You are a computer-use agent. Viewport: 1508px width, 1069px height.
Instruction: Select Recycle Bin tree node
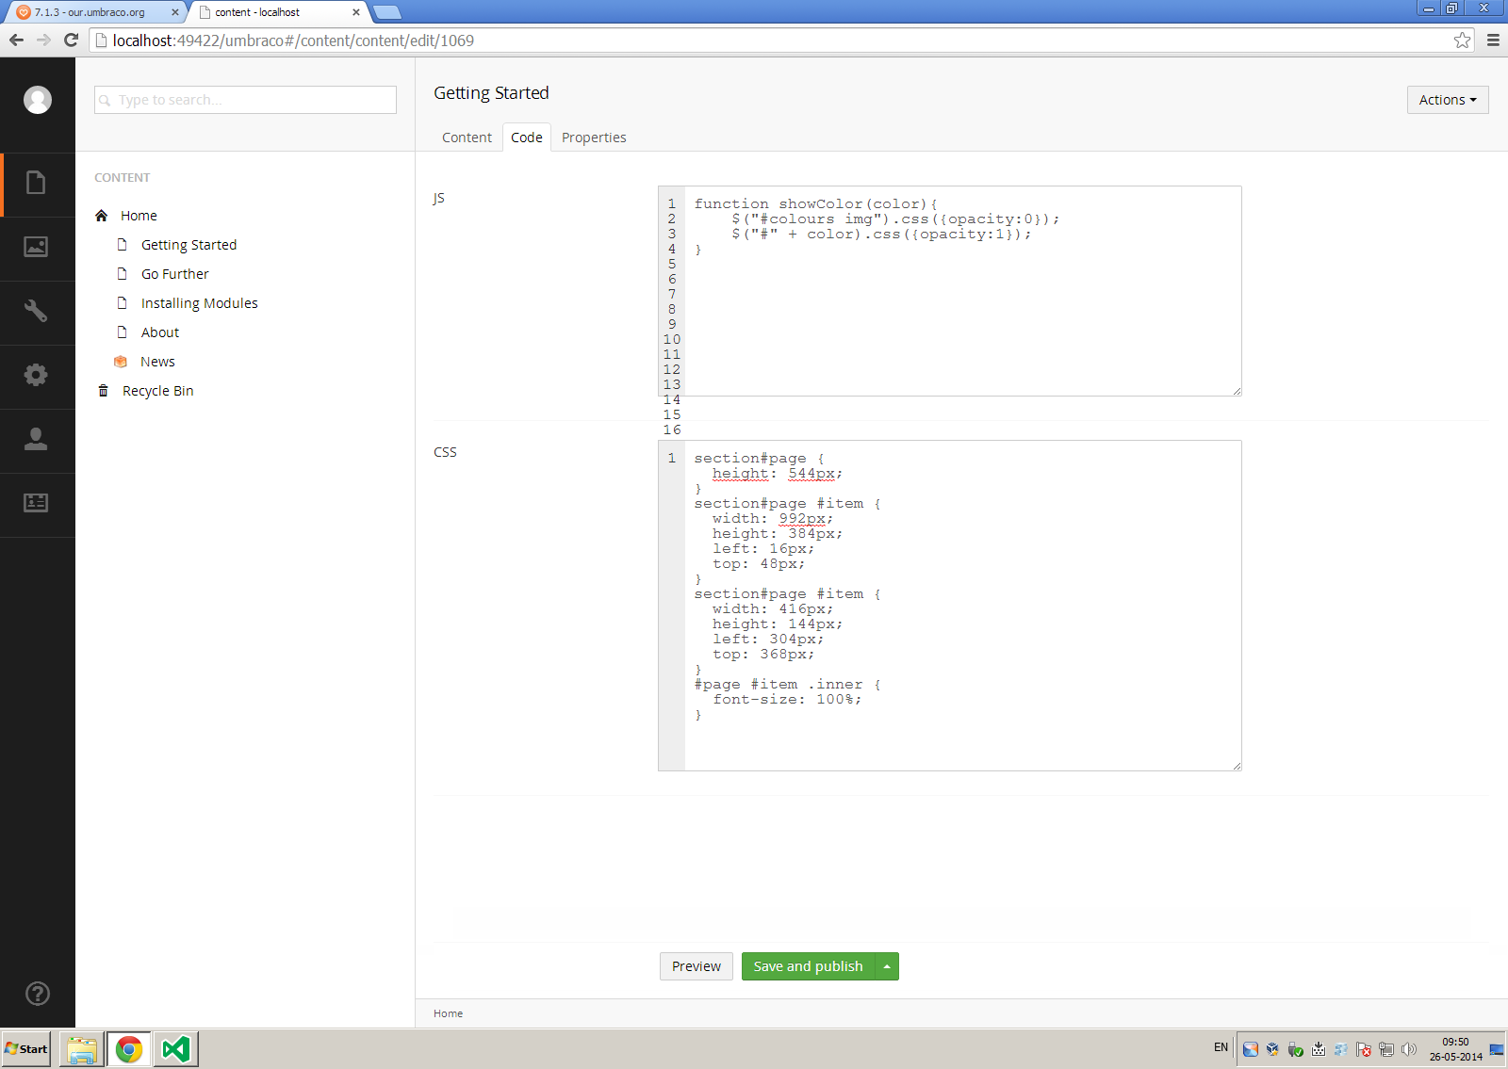point(158,391)
